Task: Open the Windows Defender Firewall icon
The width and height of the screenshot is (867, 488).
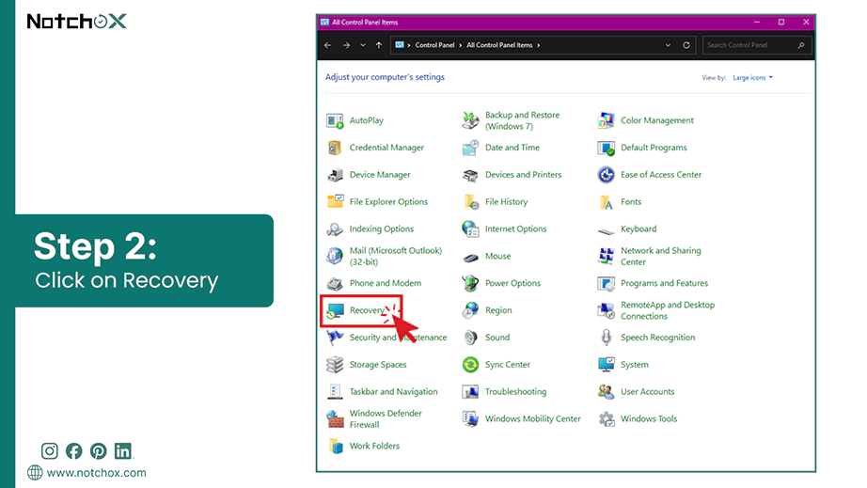Action: (x=335, y=419)
